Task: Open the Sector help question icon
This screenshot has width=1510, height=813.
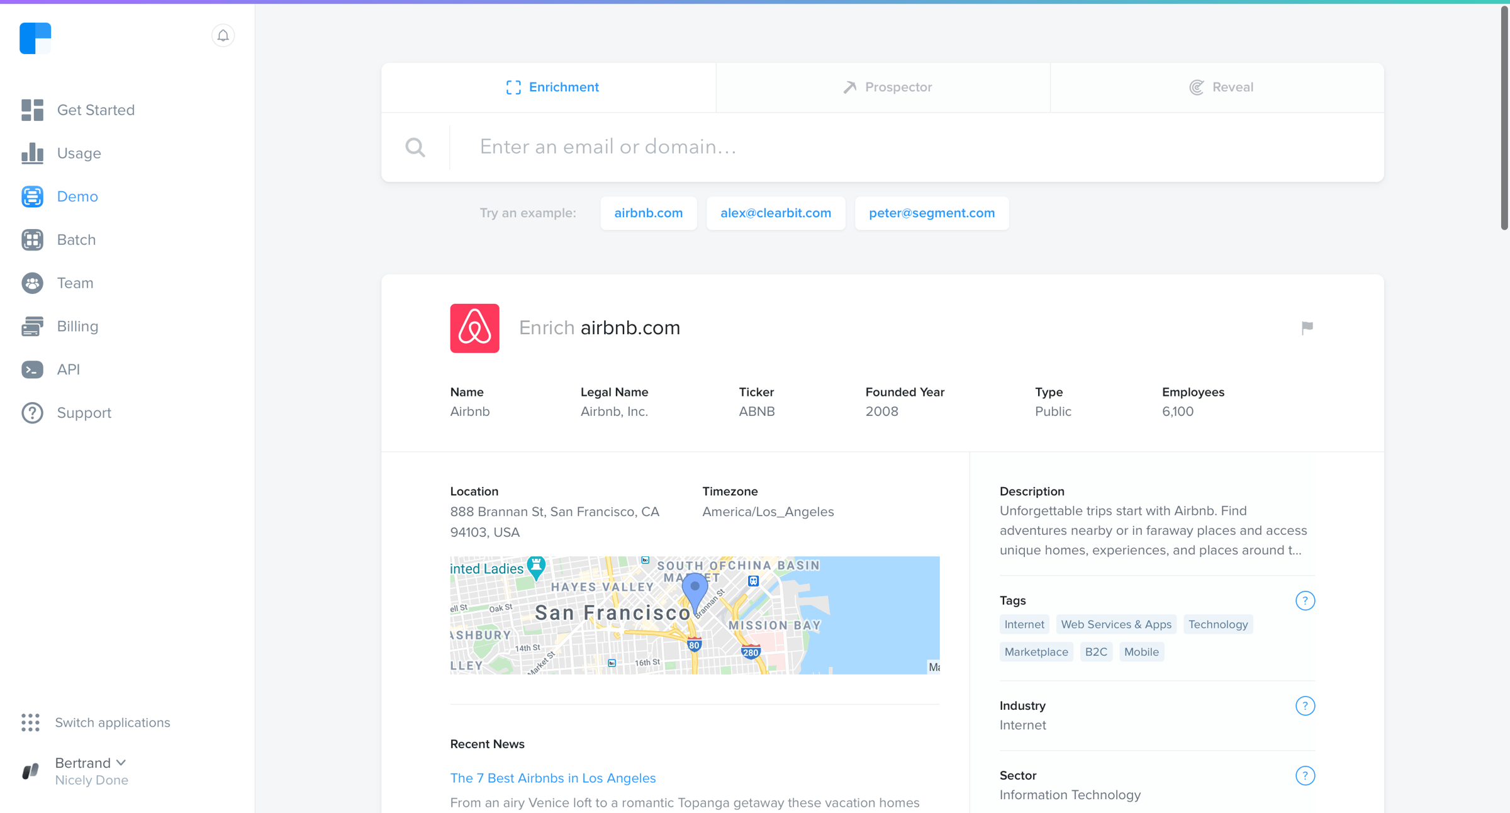Action: (1305, 775)
